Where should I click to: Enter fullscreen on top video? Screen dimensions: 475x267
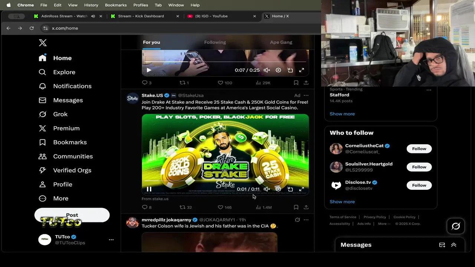(x=302, y=70)
